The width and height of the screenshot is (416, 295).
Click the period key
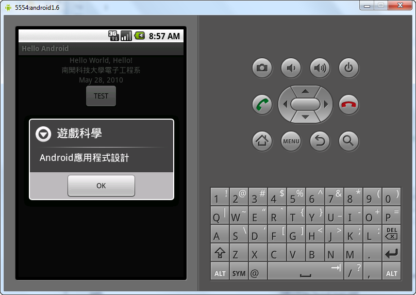pyautogui.click(x=373, y=253)
